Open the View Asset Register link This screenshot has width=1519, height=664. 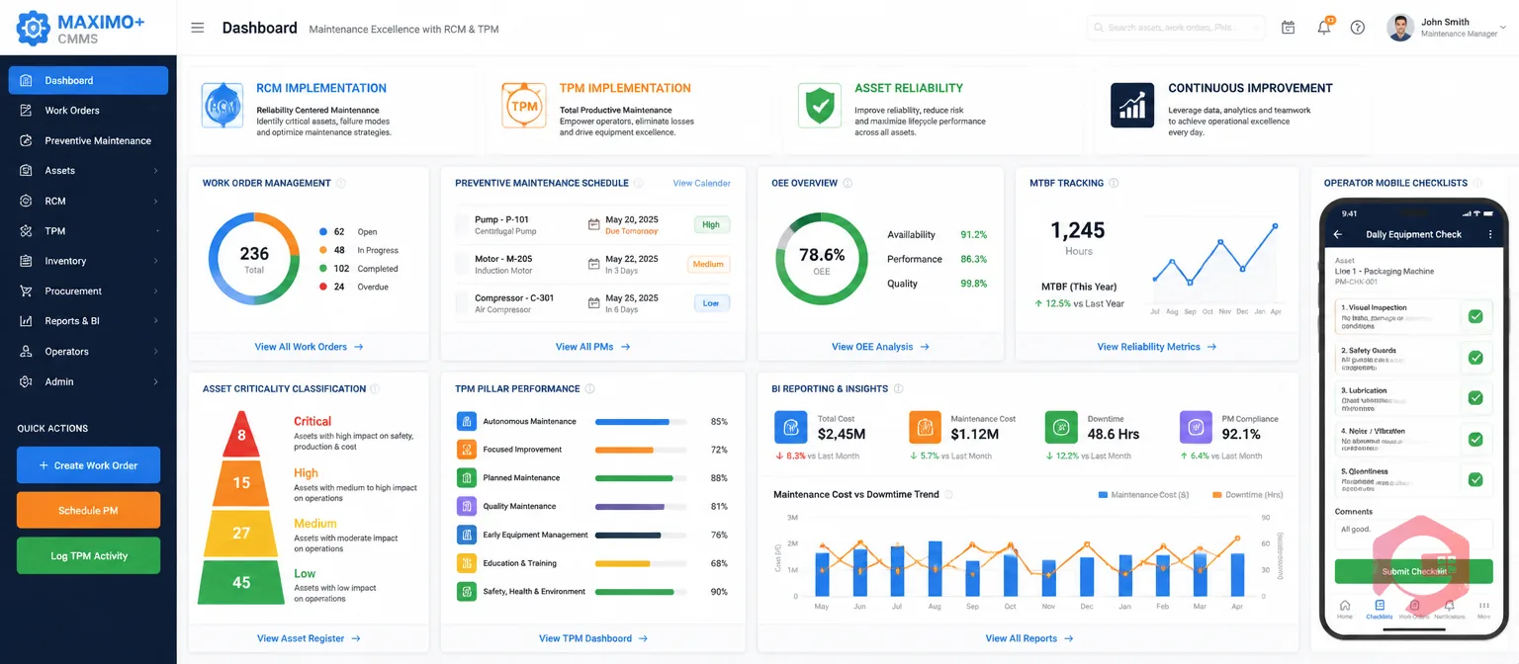coord(309,638)
